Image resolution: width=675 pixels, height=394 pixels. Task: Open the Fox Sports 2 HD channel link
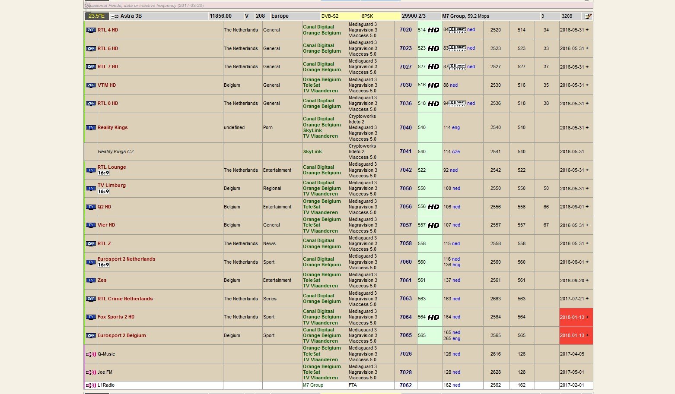[116, 317]
